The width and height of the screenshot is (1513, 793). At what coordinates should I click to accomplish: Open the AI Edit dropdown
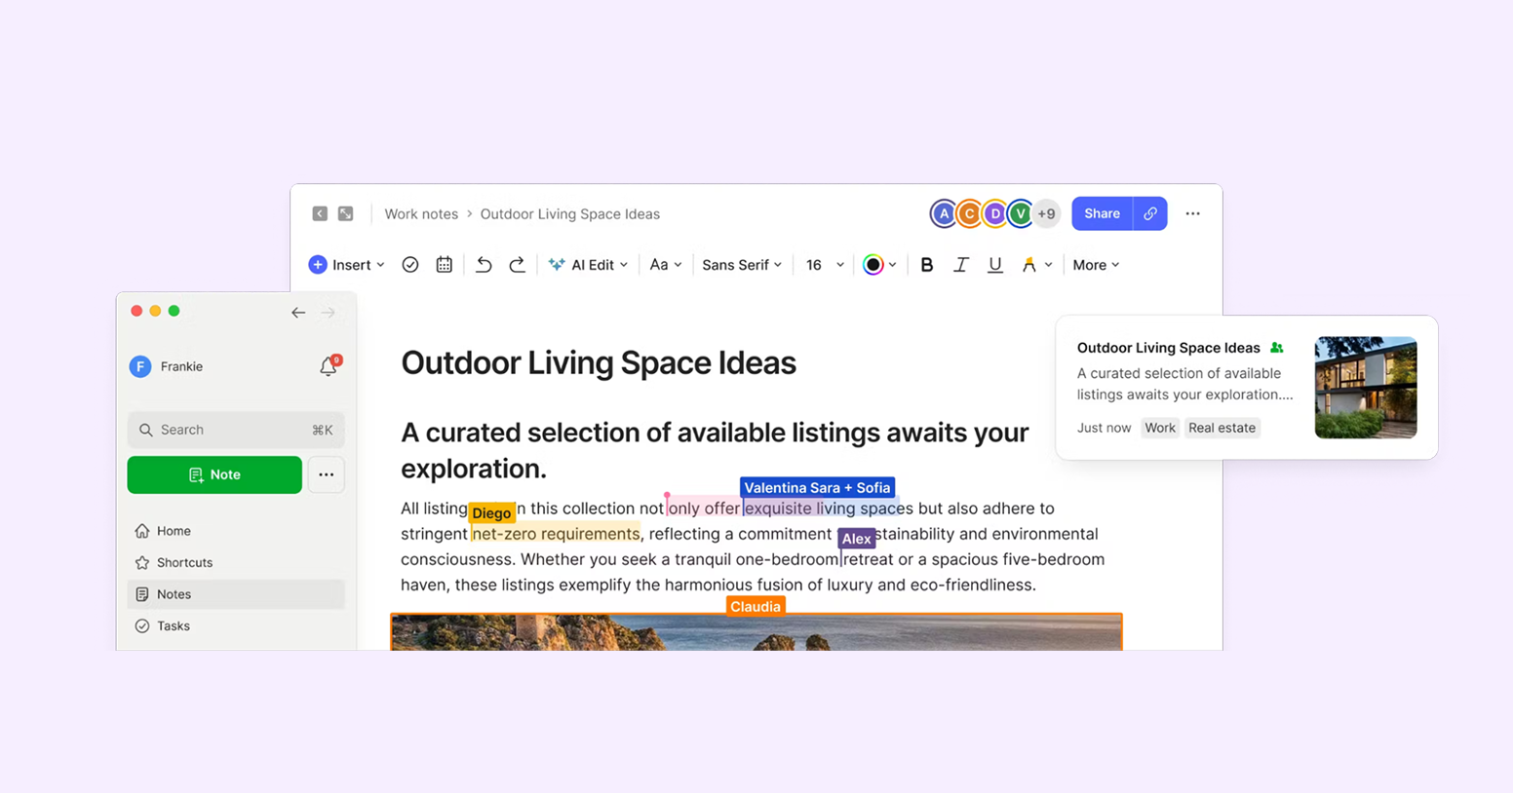(x=589, y=265)
